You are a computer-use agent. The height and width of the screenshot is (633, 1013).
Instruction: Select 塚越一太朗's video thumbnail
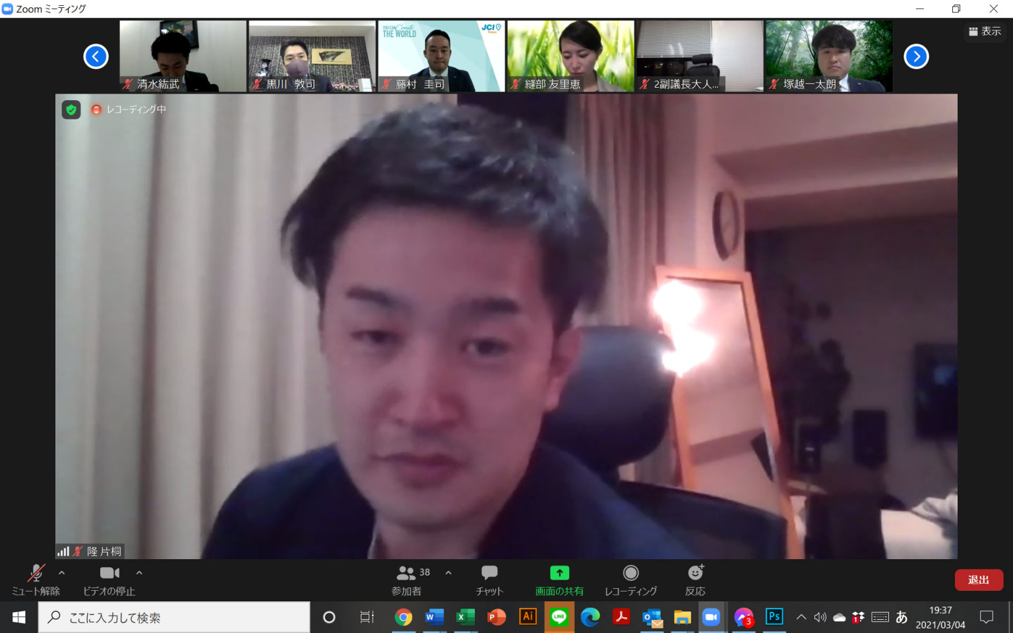point(828,56)
